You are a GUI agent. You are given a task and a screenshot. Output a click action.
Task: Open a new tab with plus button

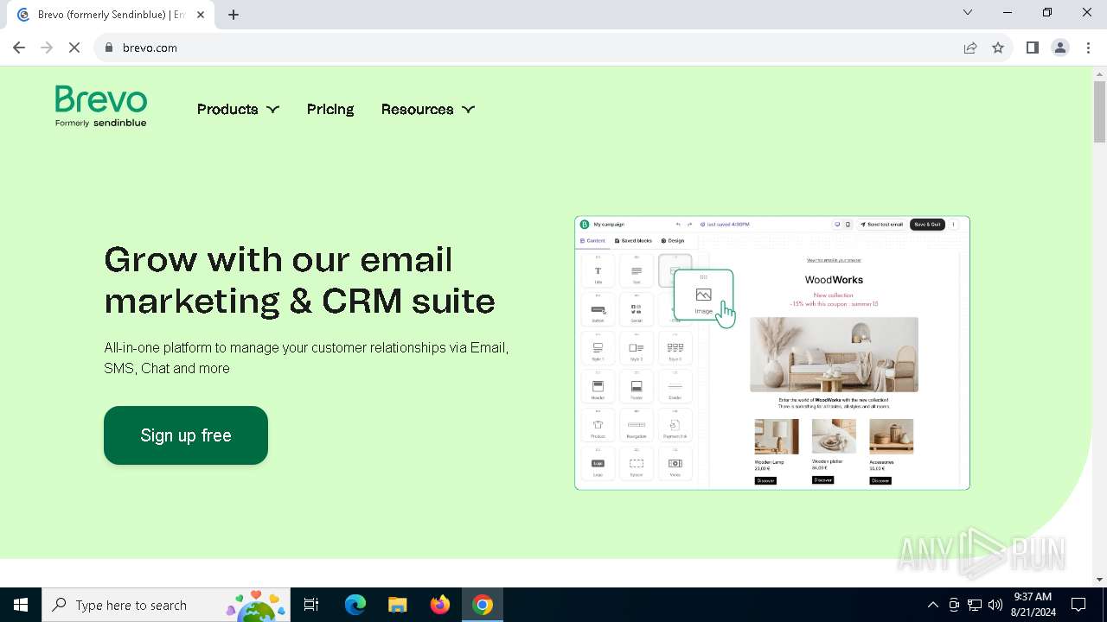234,15
